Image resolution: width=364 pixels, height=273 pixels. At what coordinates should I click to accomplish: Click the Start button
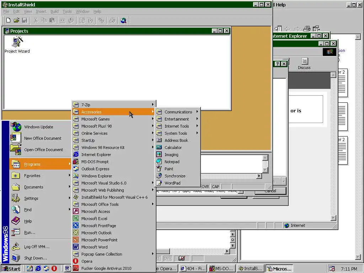coord(11,269)
